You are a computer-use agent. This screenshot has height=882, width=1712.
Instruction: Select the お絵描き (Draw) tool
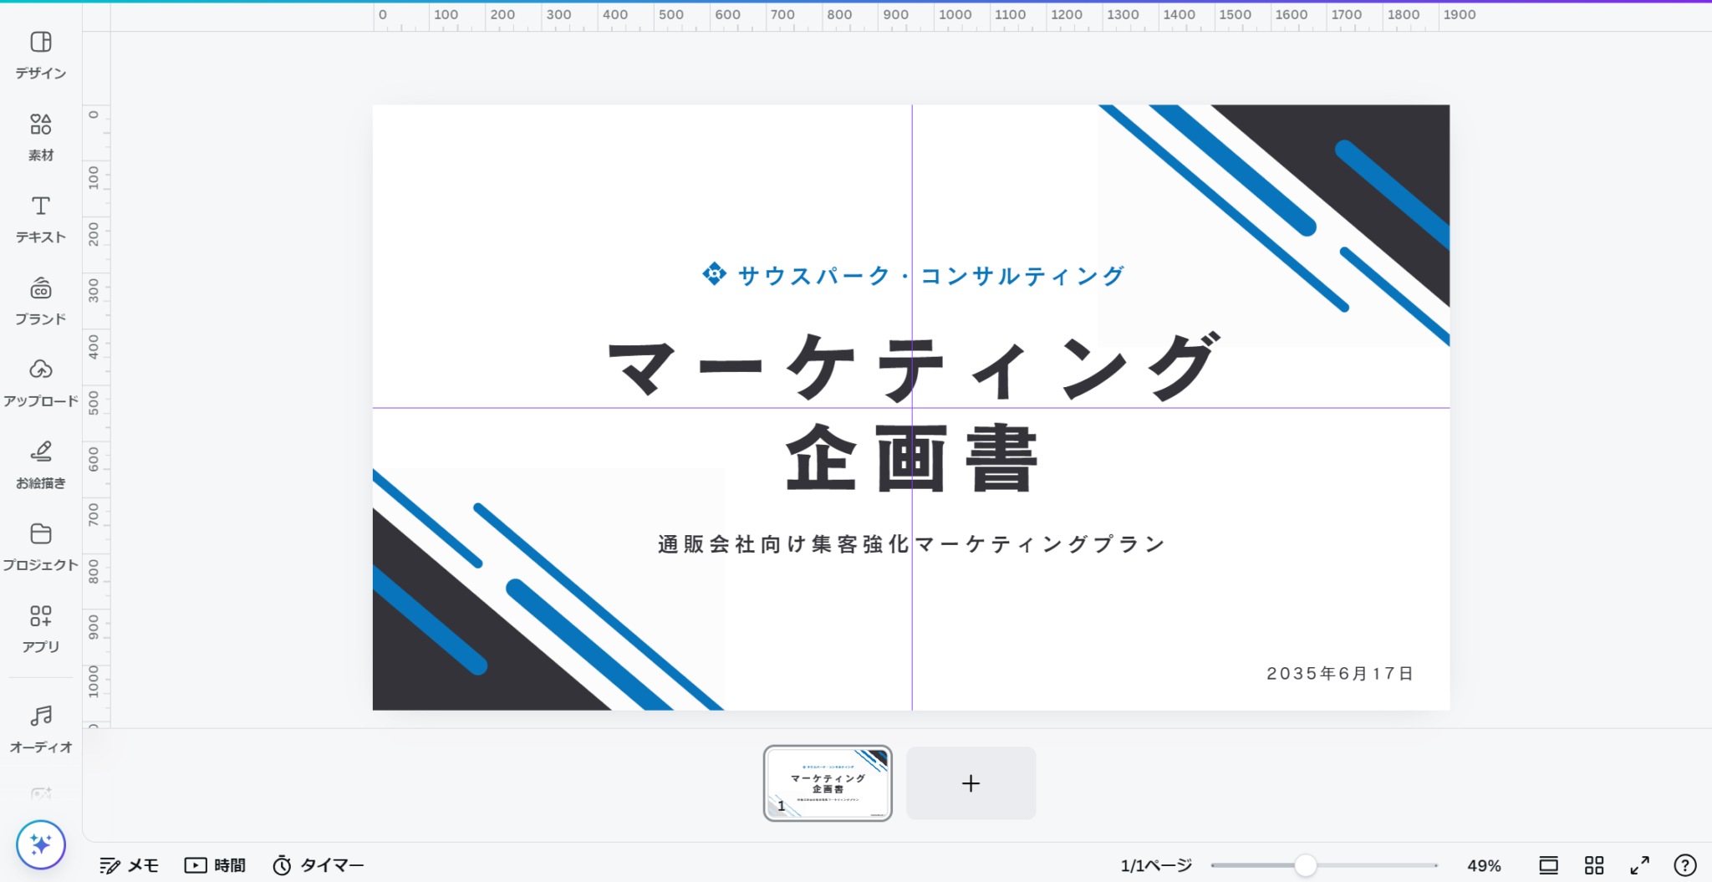(x=40, y=465)
